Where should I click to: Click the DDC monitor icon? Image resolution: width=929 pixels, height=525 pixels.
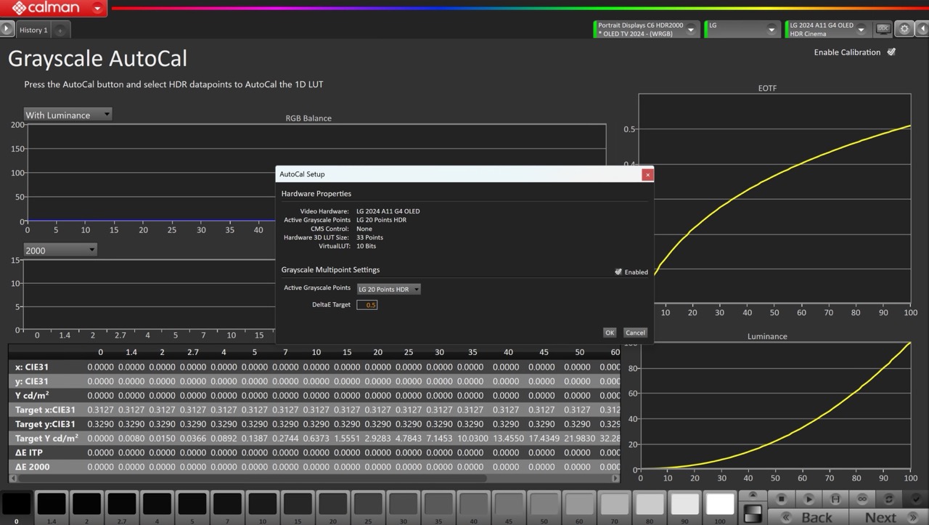click(x=883, y=29)
